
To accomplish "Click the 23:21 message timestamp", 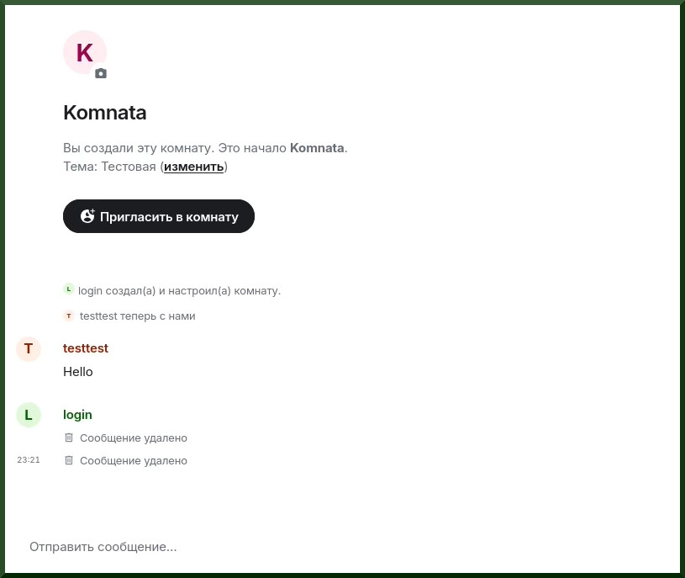I will [x=29, y=460].
